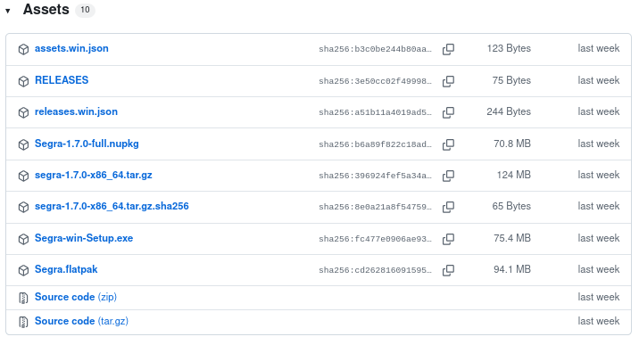
Task: Click the 75 Bytes size value
Action: pyautogui.click(x=511, y=80)
